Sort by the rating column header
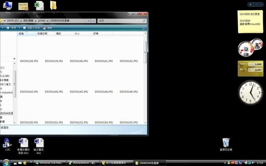266x166 pixels. 102,34
